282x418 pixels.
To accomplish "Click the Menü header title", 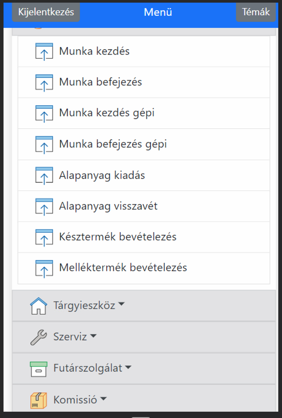I will (158, 12).
